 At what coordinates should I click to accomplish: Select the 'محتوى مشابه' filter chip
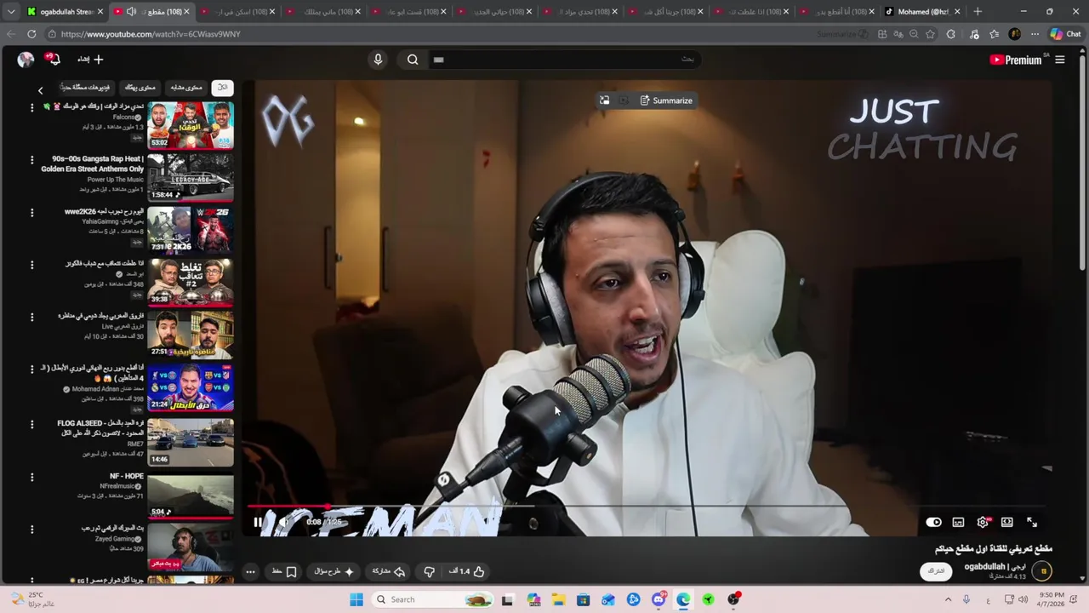(186, 87)
